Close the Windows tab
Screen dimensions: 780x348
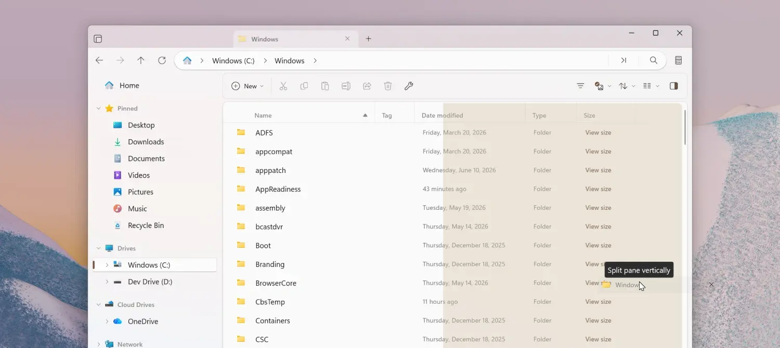pos(347,39)
